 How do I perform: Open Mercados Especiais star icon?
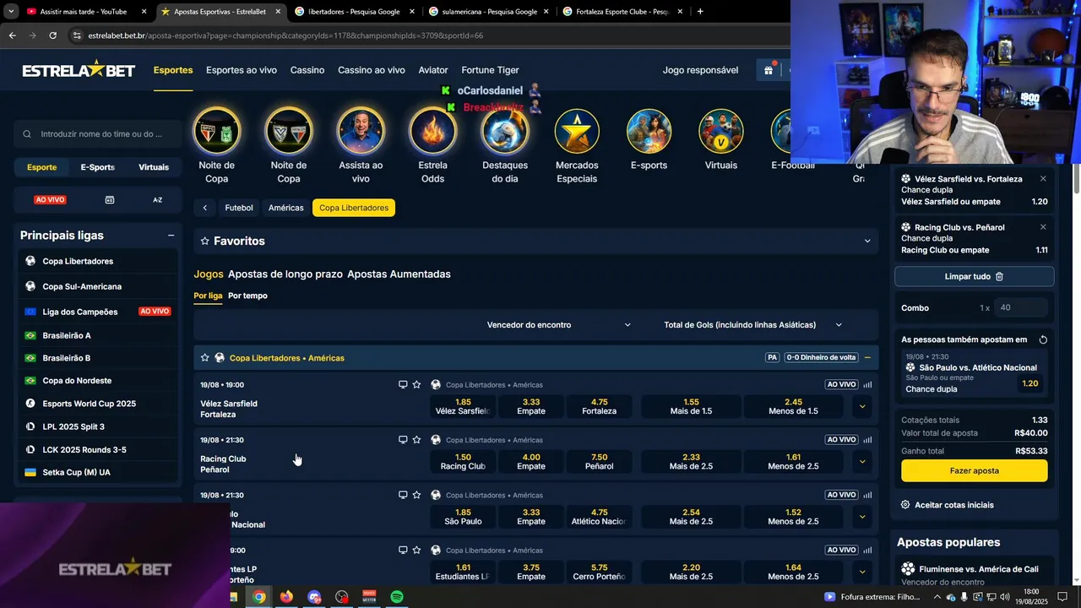(x=577, y=132)
